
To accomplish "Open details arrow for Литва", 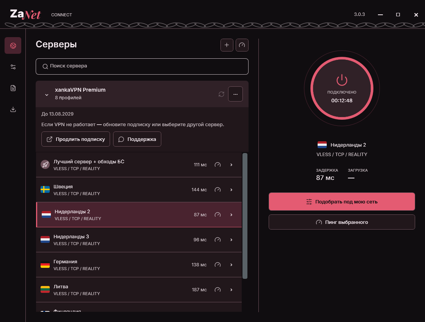I will [231, 290].
